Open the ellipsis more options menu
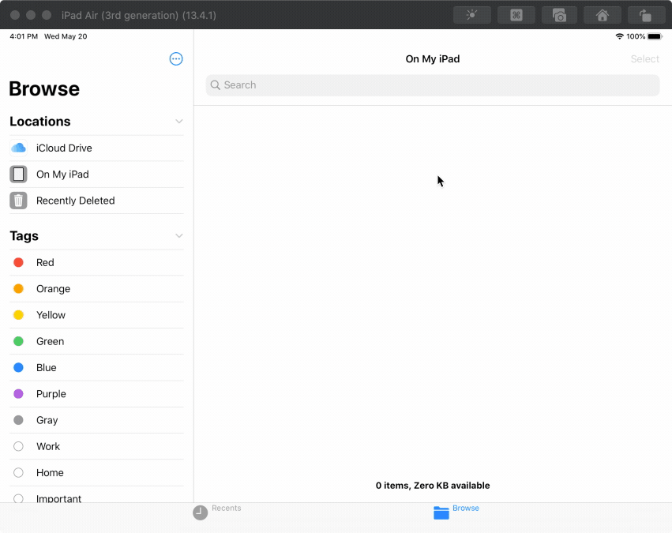672x533 pixels. coord(176,58)
